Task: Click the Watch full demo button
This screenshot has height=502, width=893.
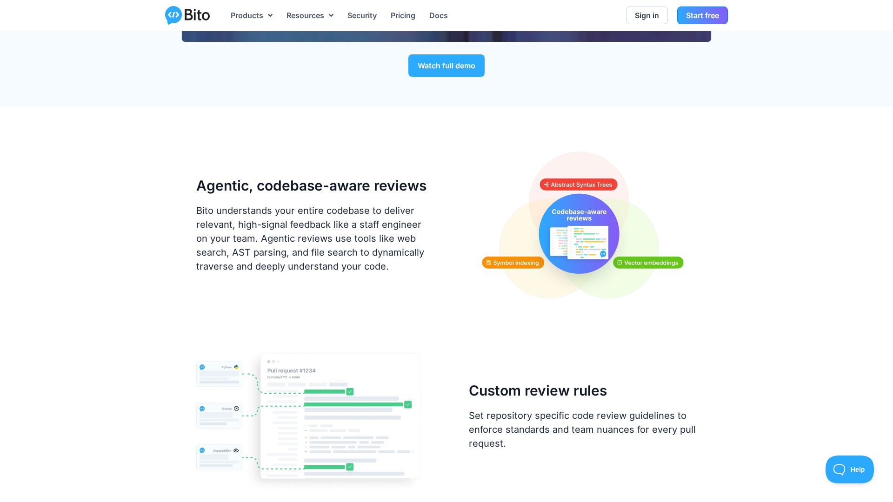Action: pyautogui.click(x=446, y=66)
